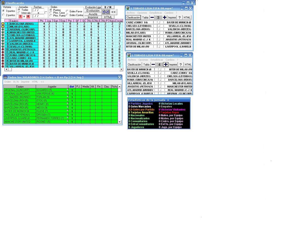Screen dimensions: 281x225
Task: Click the ? button in jornada 4 window
Action: [x=181, y=64]
